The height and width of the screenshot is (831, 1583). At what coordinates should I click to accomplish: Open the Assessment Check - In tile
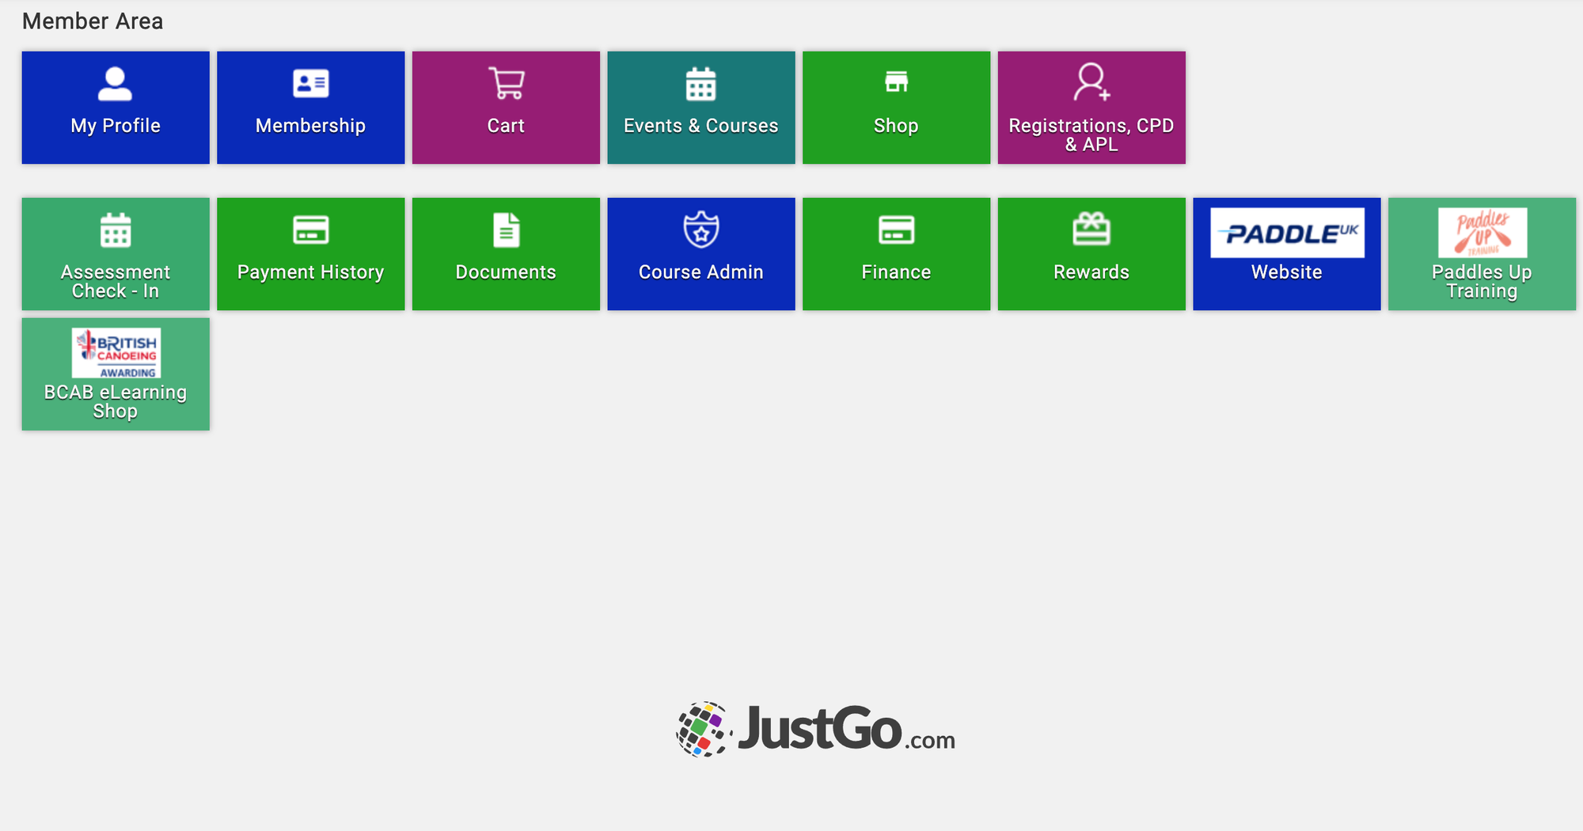pyautogui.click(x=116, y=254)
